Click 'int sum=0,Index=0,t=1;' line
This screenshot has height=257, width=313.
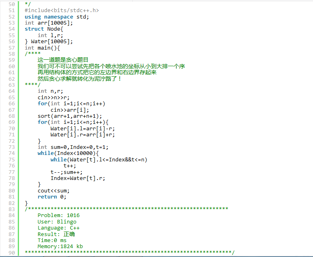pos(73,147)
